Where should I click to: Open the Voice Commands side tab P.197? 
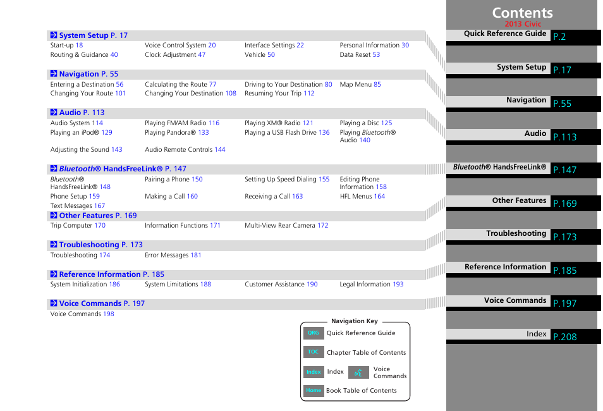coord(523,302)
